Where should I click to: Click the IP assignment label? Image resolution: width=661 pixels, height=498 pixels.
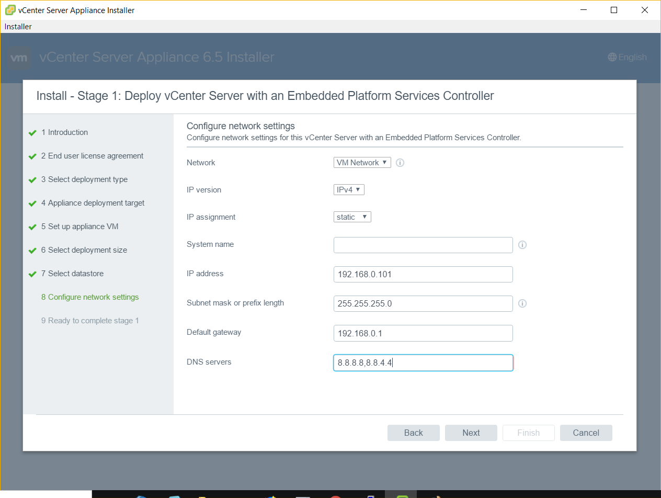pyautogui.click(x=211, y=217)
